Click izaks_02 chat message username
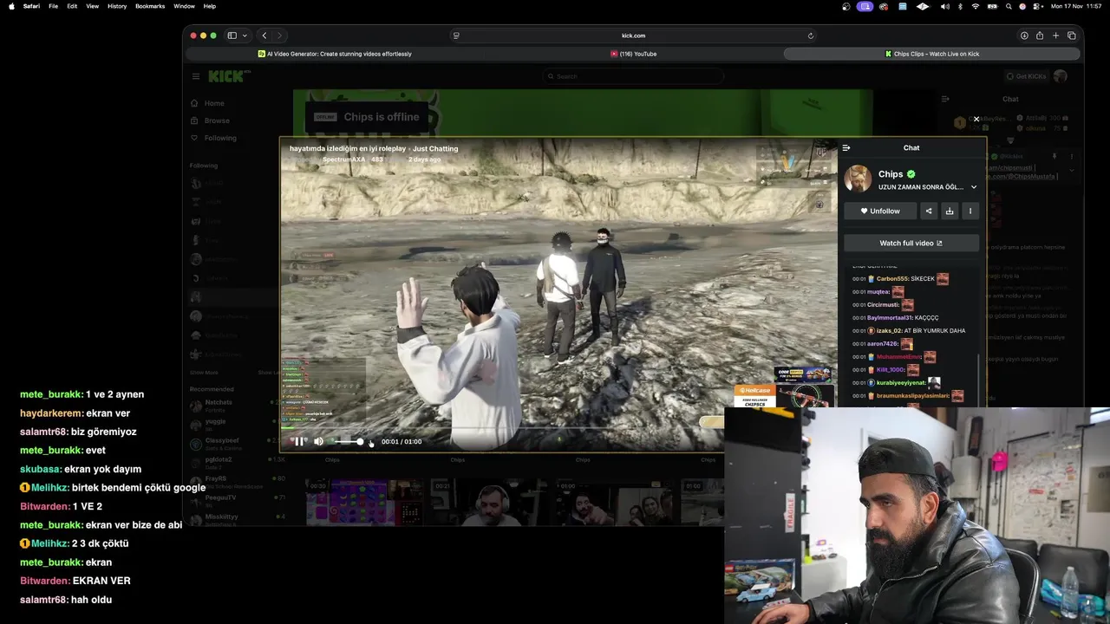 coord(888,331)
